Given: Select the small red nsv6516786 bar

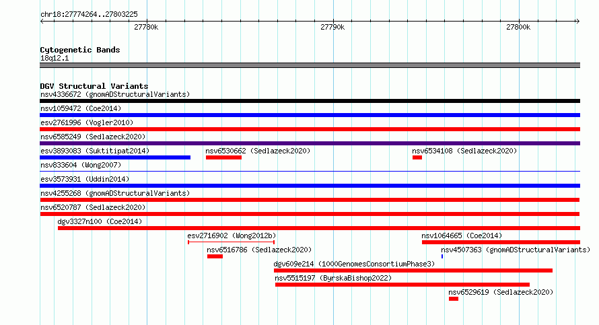Looking at the screenshot, I should coord(215,256).
